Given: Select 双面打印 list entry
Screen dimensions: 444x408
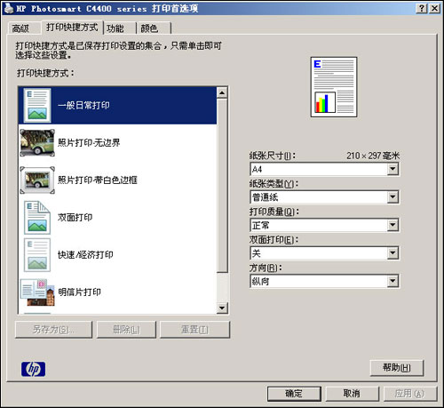Looking at the screenshot, I should pyautogui.click(x=118, y=218).
